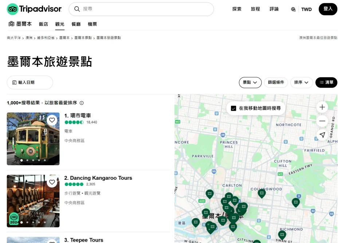The image size is (346, 243).
Task: Open the 景點 dropdown
Action: pos(250,82)
